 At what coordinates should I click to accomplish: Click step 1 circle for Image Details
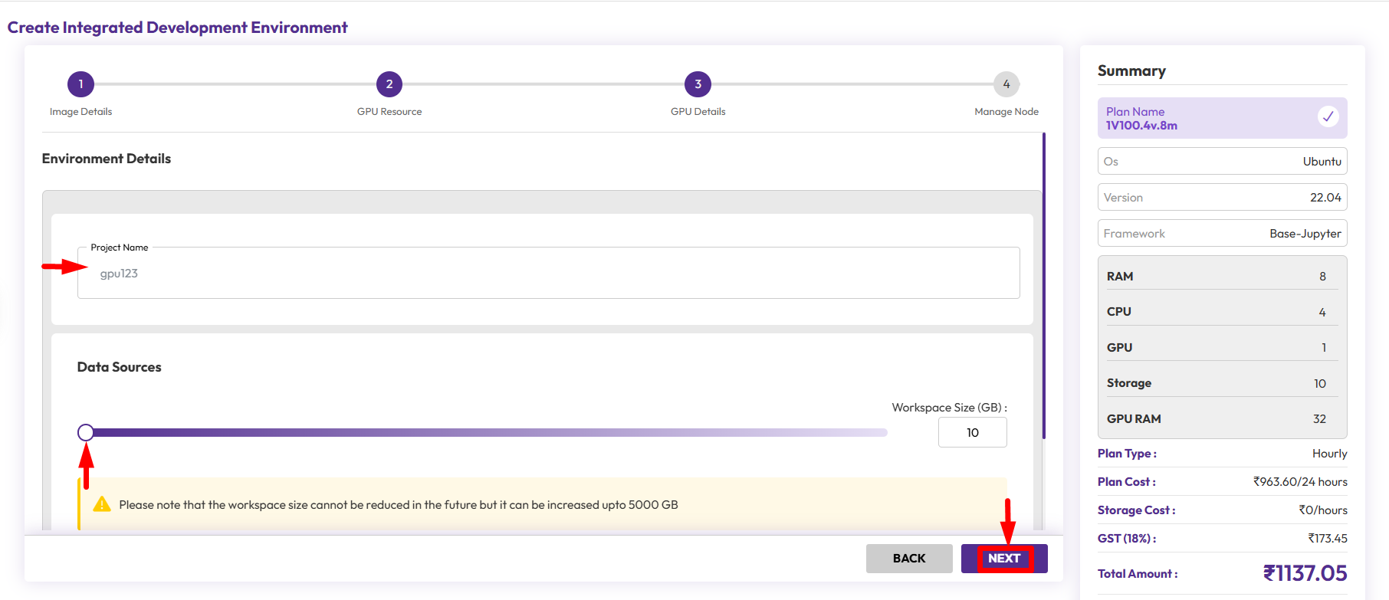click(x=80, y=84)
